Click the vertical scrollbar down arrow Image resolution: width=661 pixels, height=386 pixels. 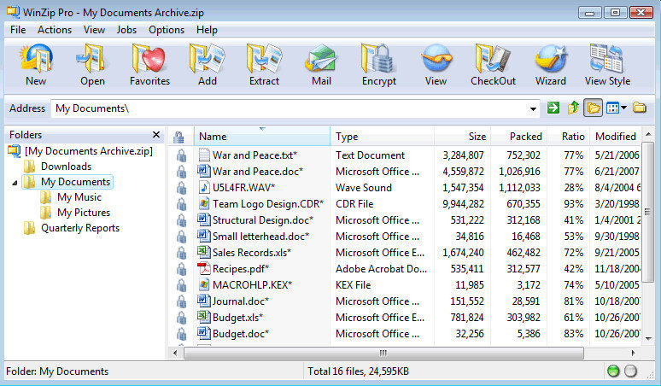tap(648, 338)
